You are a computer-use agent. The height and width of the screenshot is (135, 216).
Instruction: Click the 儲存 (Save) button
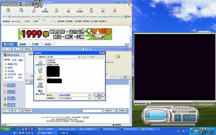(100, 95)
